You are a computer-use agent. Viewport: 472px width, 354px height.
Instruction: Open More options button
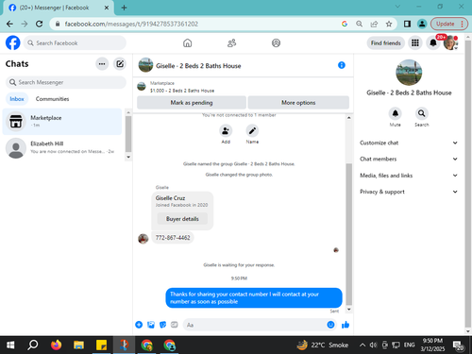point(298,103)
